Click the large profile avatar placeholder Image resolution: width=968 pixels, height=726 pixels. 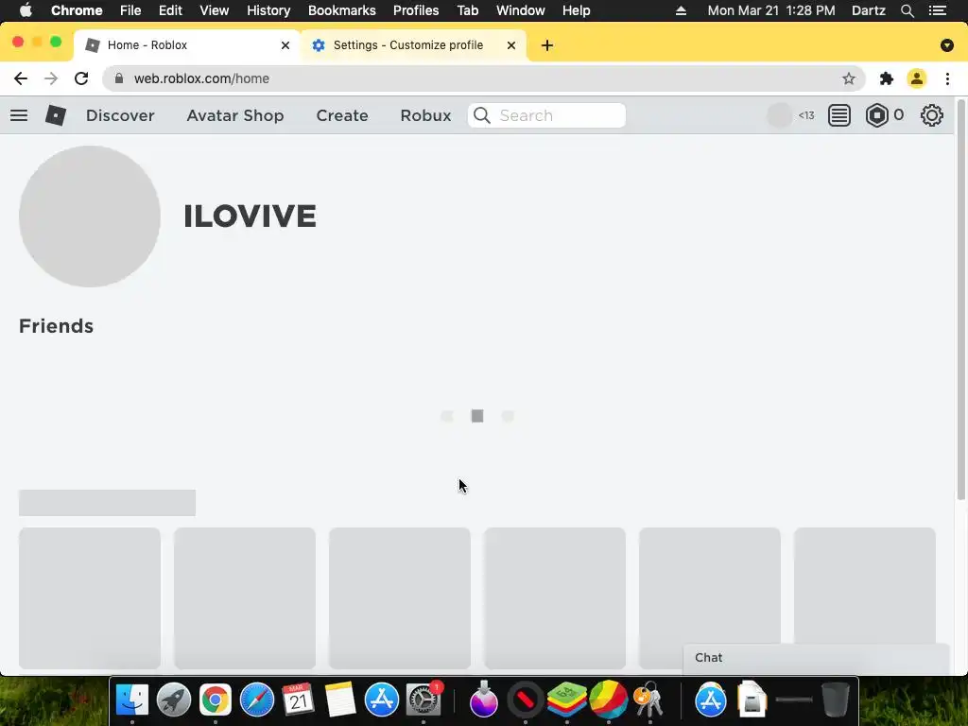point(90,216)
